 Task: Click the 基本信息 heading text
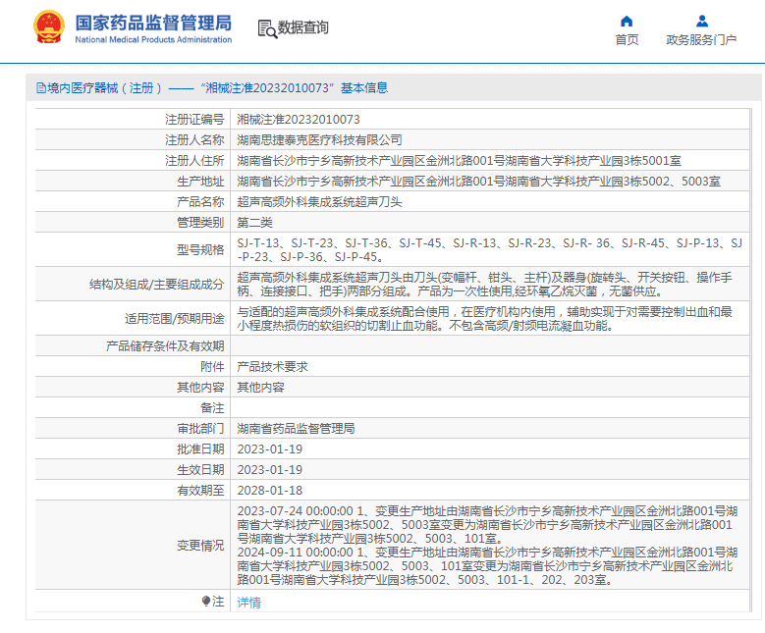(x=364, y=88)
